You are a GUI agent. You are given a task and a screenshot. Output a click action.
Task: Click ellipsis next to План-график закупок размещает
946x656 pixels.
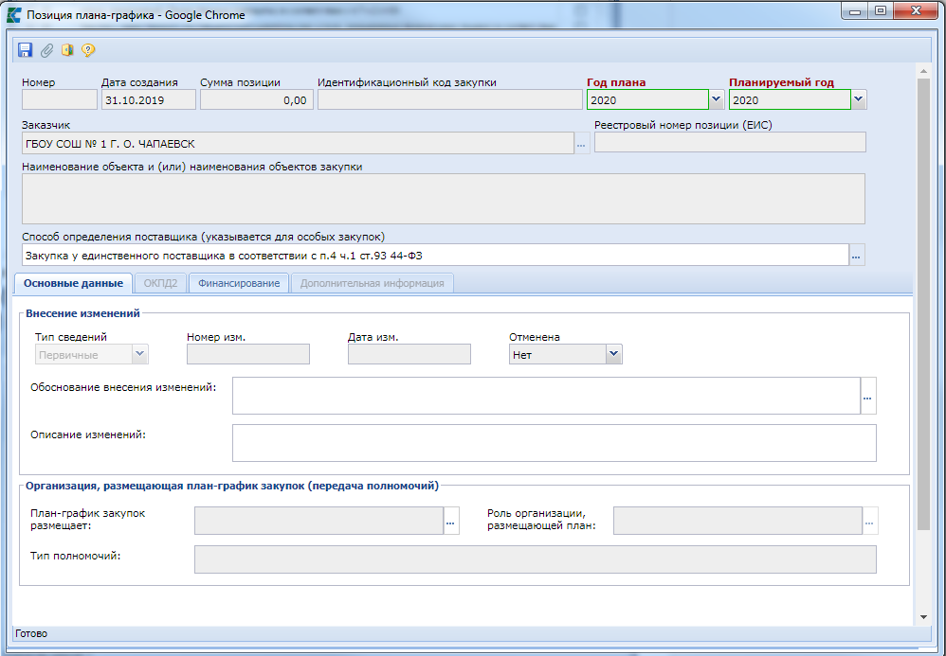point(451,521)
